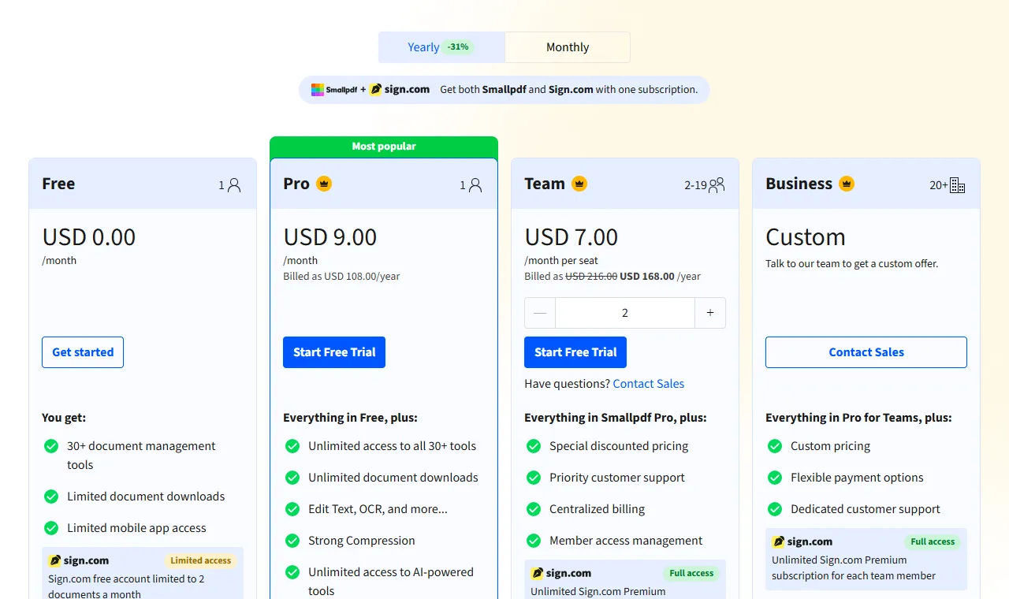Click the USD 9.00 Pro price
The height and width of the screenshot is (599, 1009).
(330, 237)
